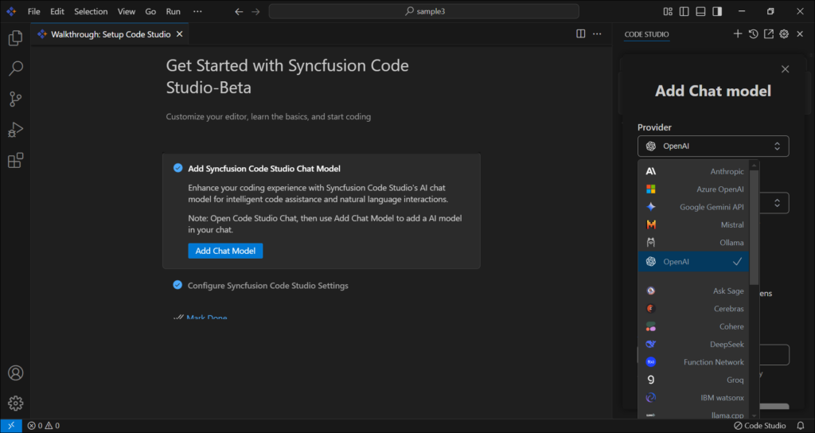The height and width of the screenshot is (433, 815).
Task: Collapse the Provider dropdown showing OpenAI
Action: (712, 146)
